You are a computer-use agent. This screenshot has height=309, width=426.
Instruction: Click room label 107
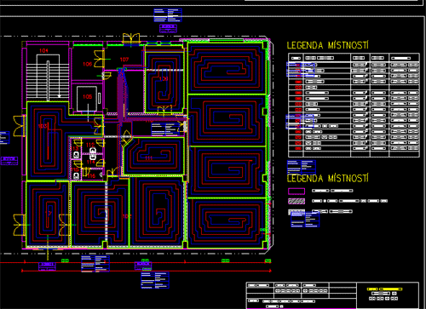[x=124, y=60]
